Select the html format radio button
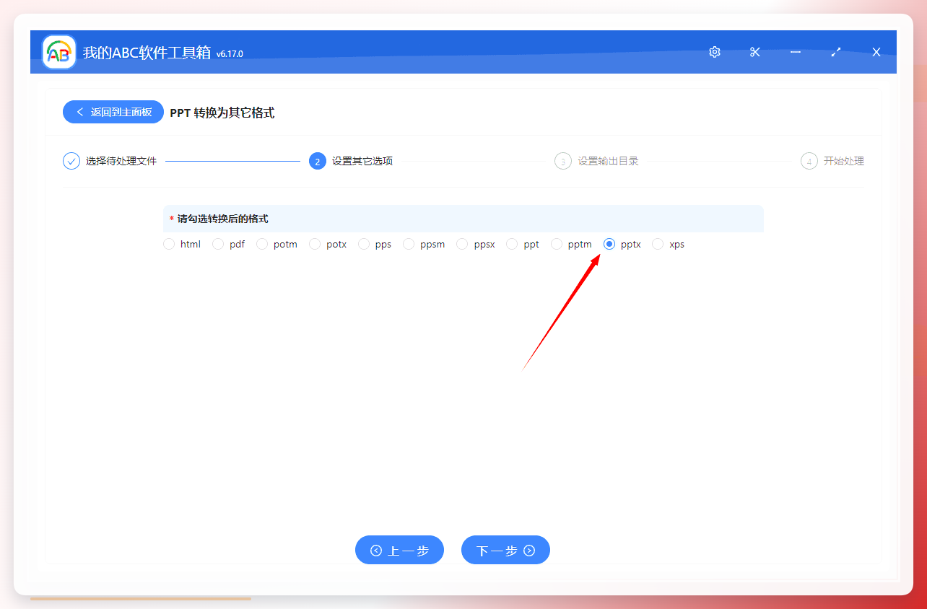 169,244
